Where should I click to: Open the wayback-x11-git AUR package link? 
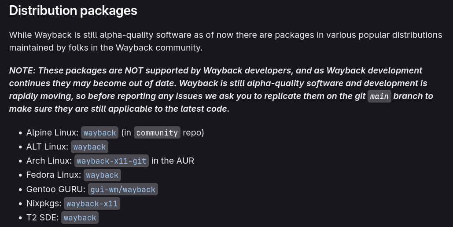pyautogui.click(x=111, y=161)
